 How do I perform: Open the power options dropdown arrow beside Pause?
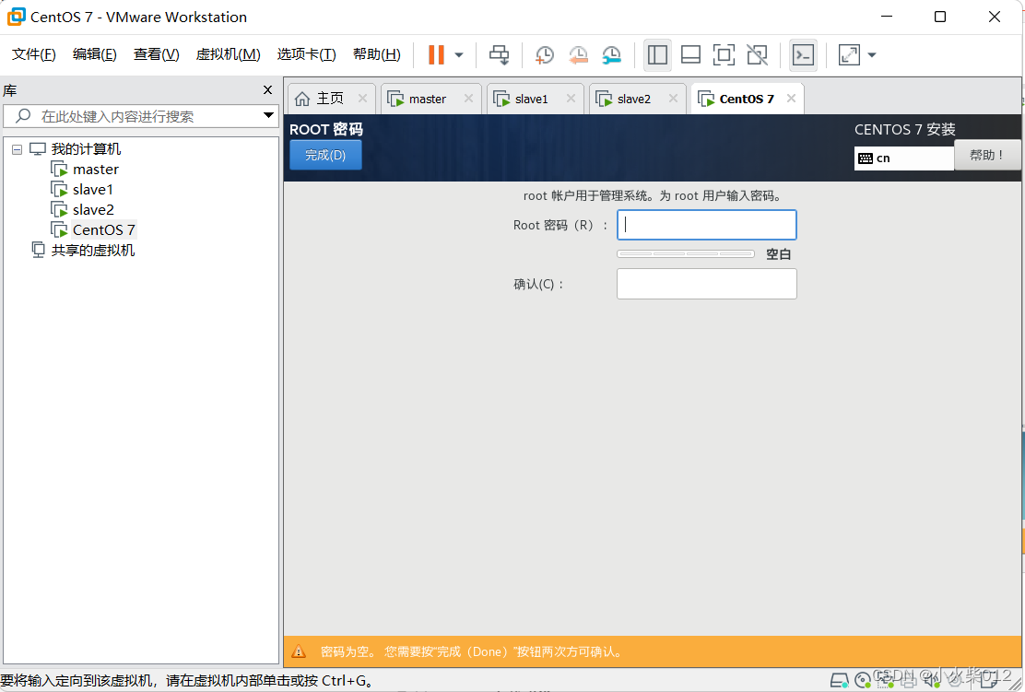click(459, 55)
